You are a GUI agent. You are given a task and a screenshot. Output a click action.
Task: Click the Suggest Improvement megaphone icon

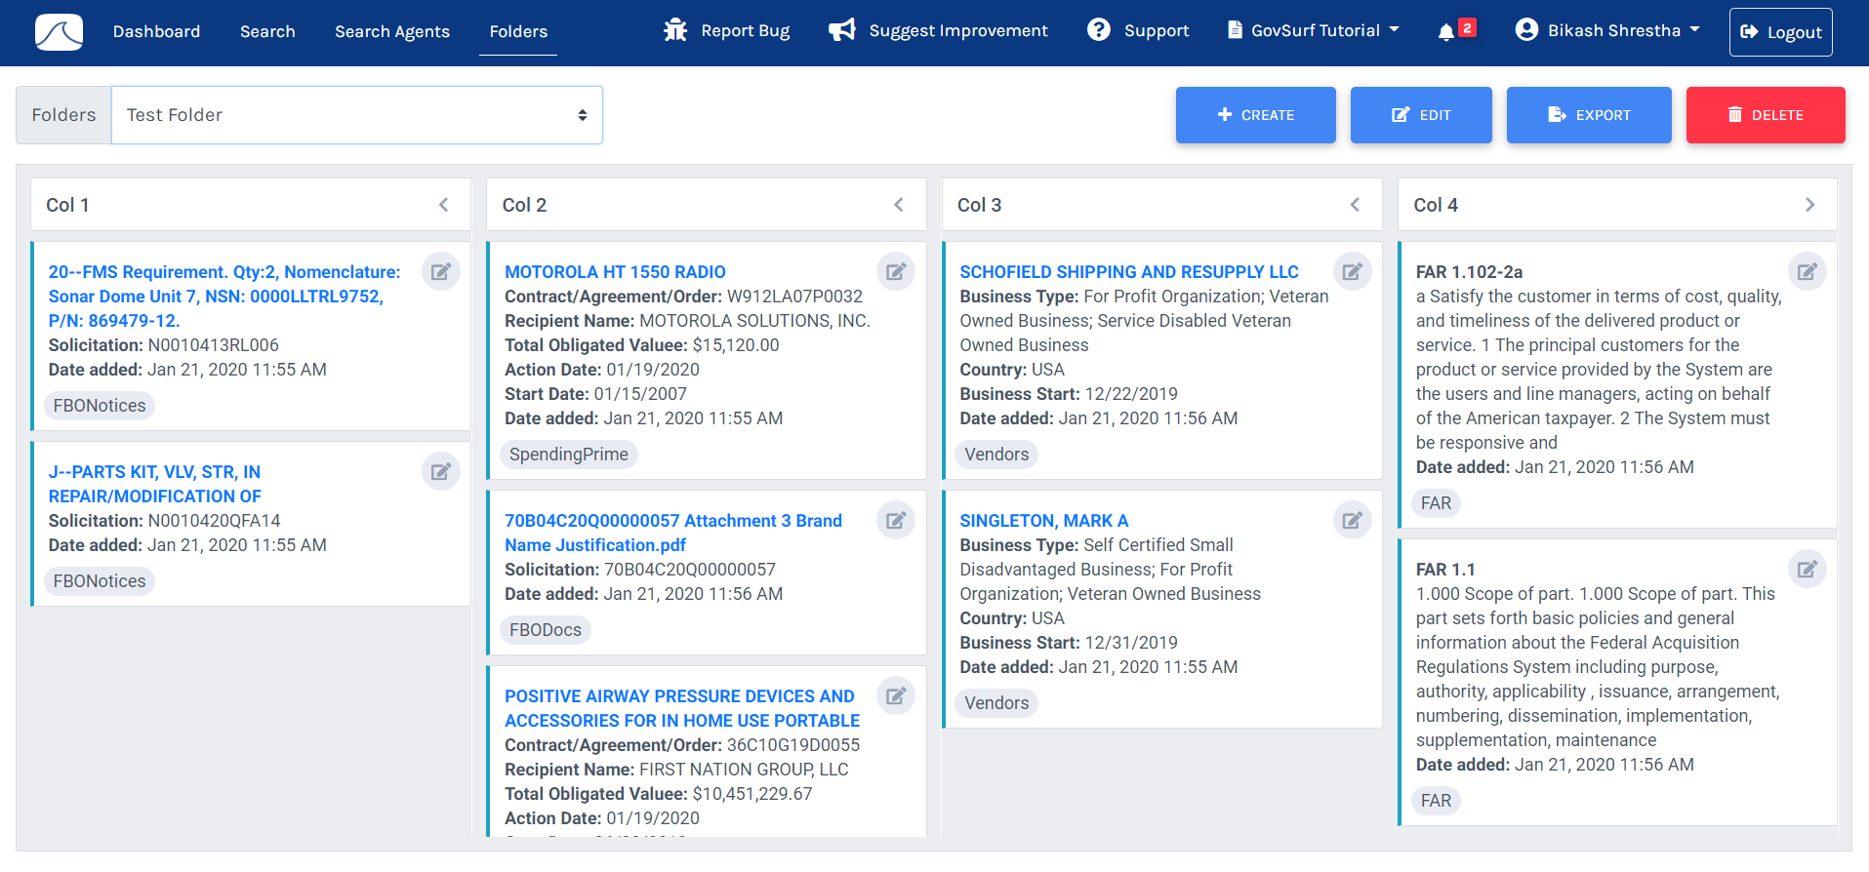click(842, 30)
